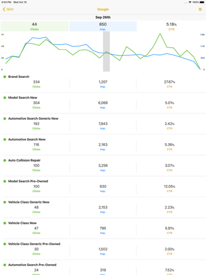Screen dimensions: 206x275
Task: Click the green clicks line peak on chart
Action: (x=160, y=34)
